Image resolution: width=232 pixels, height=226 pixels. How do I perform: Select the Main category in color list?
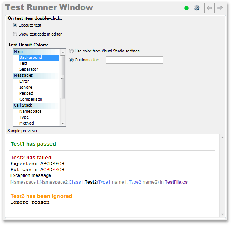tap(36, 51)
